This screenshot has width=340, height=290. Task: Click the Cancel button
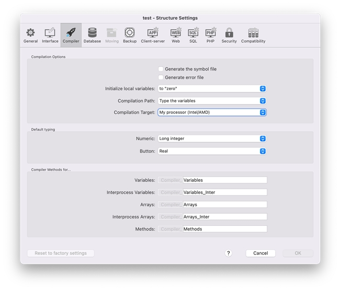260,253
